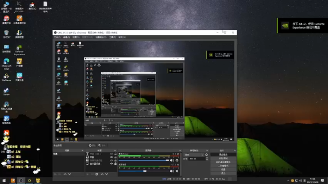Open the View menu in OBS
The height and width of the screenshot is (184, 328).
coord(76,37)
